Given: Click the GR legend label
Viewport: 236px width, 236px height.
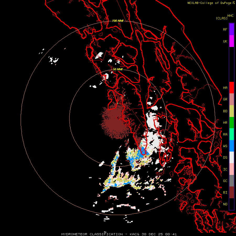Looking at the screenshot, I should pos(225,99).
